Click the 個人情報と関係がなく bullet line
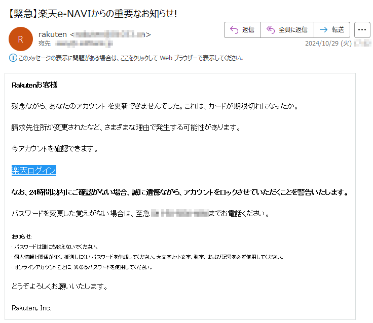The image size is (373, 323). tap(147, 257)
